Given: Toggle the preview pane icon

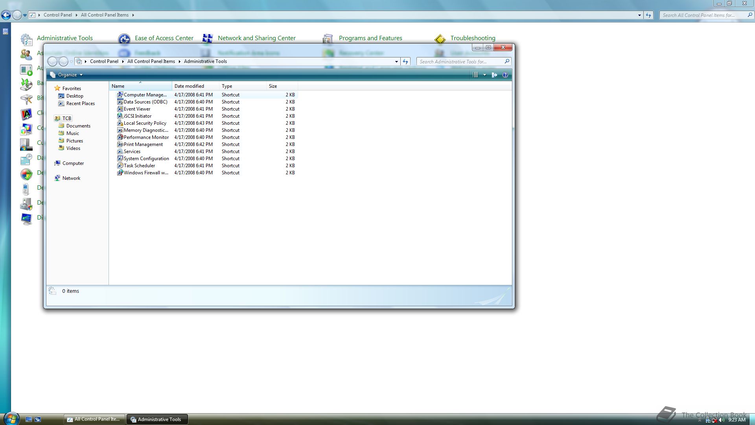Looking at the screenshot, I should click(495, 75).
